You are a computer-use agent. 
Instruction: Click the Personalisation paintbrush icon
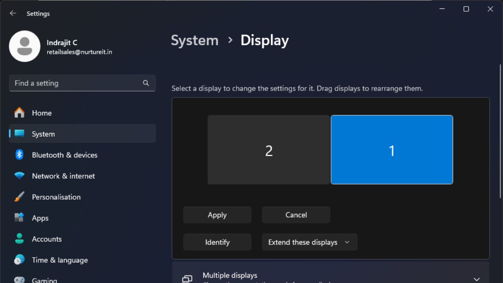[x=19, y=197]
